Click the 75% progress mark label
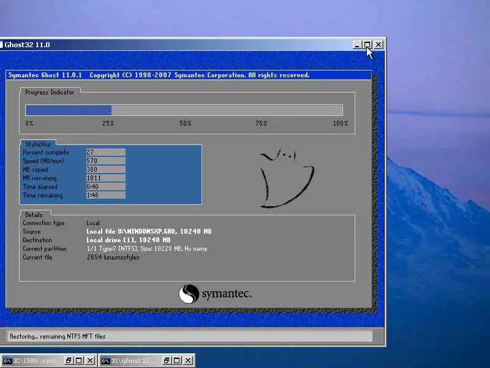Image resolution: width=490 pixels, height=368 pixels. [x=262, y=123]
